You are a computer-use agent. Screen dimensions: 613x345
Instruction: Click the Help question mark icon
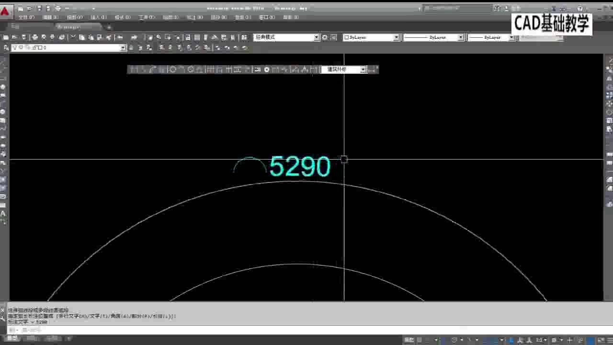[580, 8]
